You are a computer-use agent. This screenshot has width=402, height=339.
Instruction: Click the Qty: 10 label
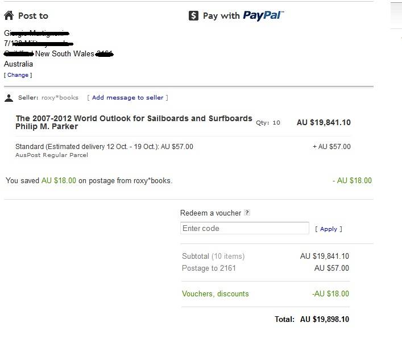click(x=268, y=122)
